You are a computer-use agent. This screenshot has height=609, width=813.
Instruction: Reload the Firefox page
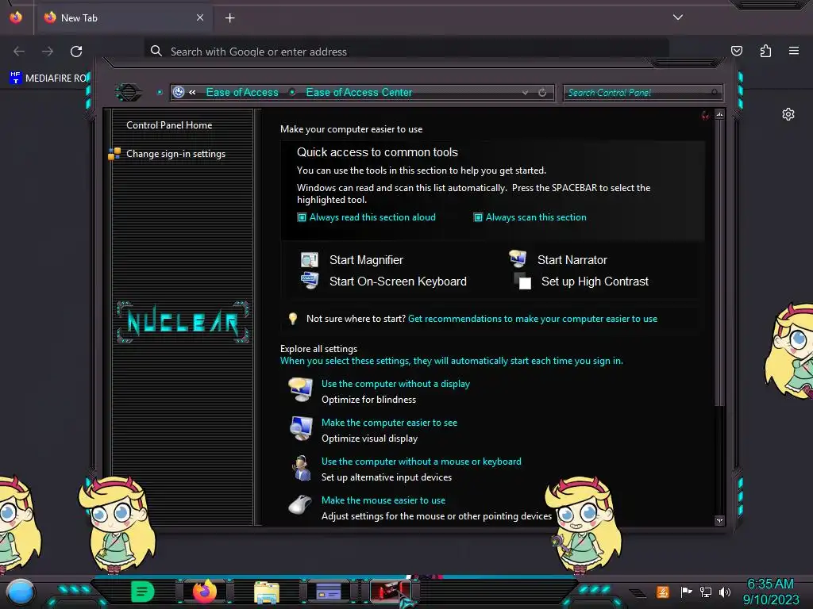[76, 52]
